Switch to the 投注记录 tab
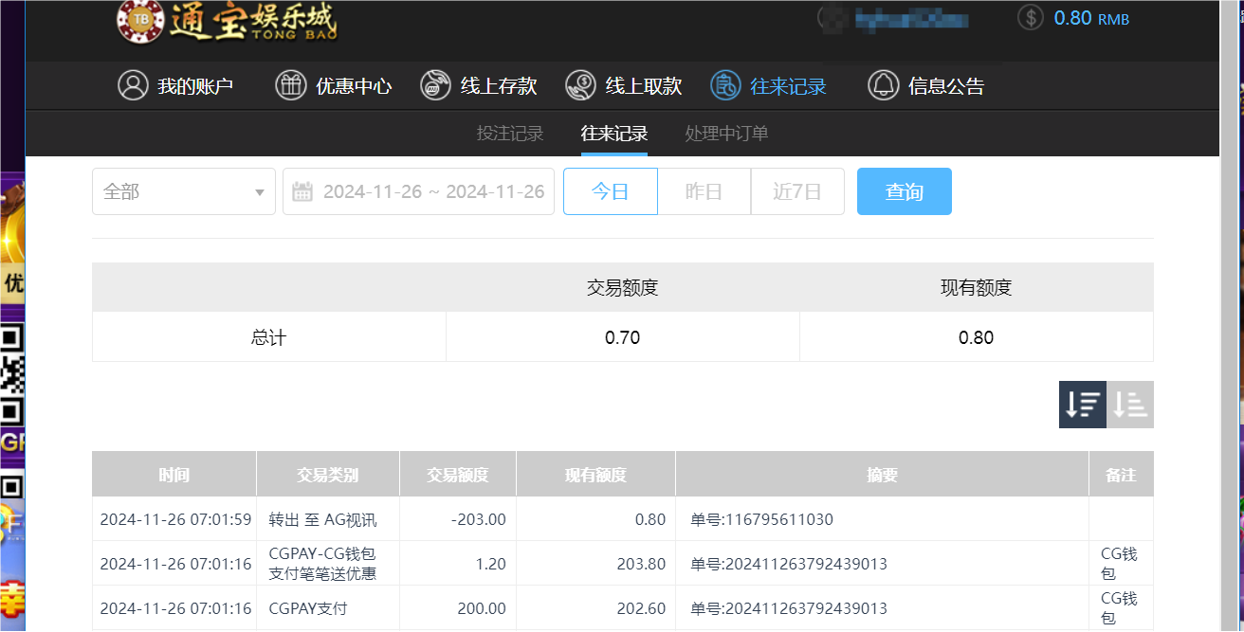The image size is (1244, 632). coord(509,134)
